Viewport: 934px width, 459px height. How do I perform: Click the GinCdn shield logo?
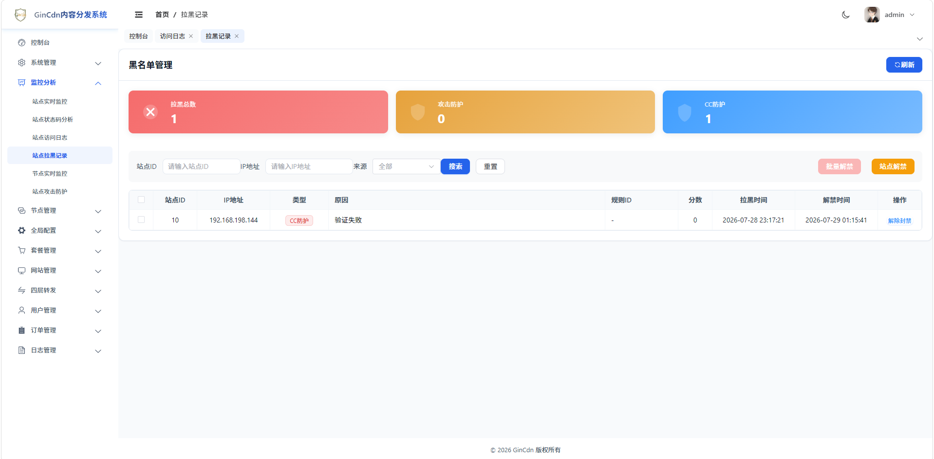tap(20, 15)
